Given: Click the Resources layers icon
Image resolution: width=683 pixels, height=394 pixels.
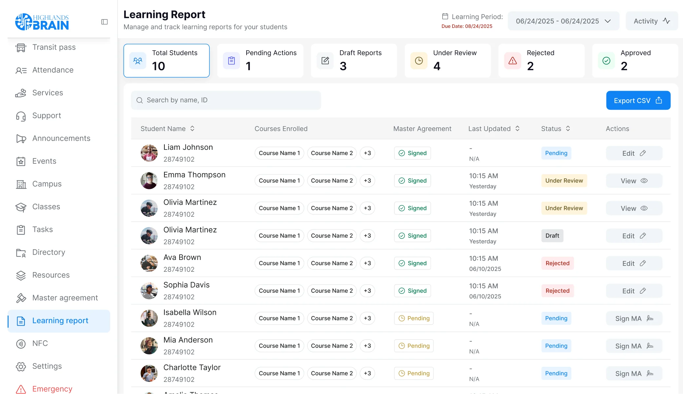Looking at the screenshot, I should [21, 275].
